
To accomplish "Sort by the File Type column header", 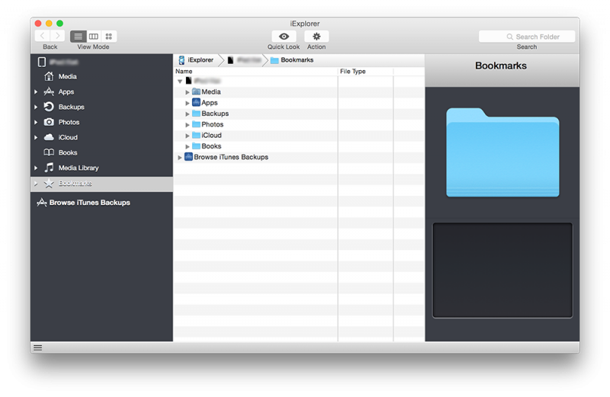I will (x=364, y=72).
